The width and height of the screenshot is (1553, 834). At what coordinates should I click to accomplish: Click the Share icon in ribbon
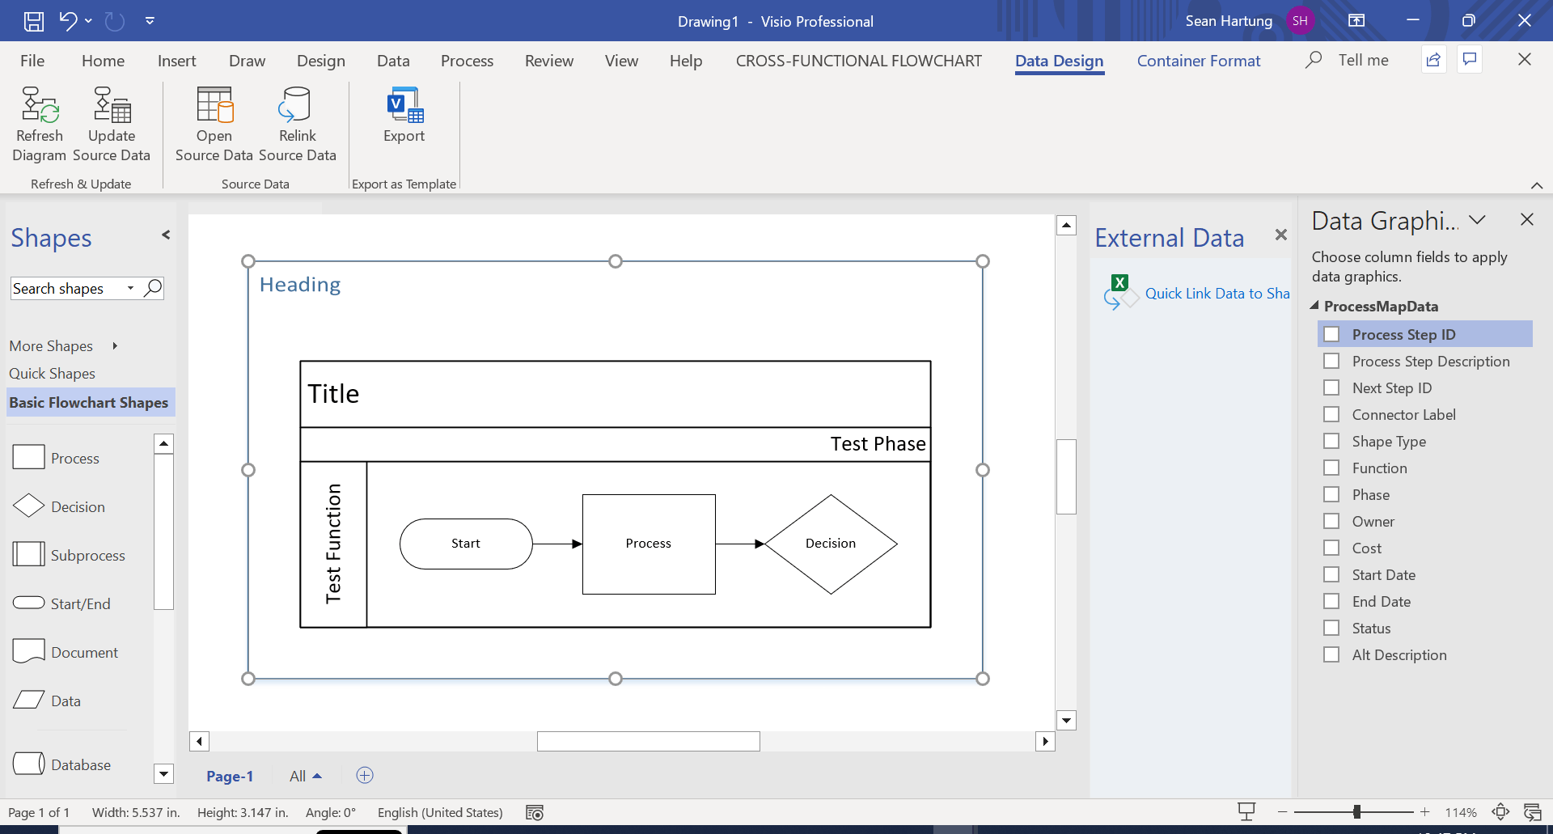(x=1433, y=60)
